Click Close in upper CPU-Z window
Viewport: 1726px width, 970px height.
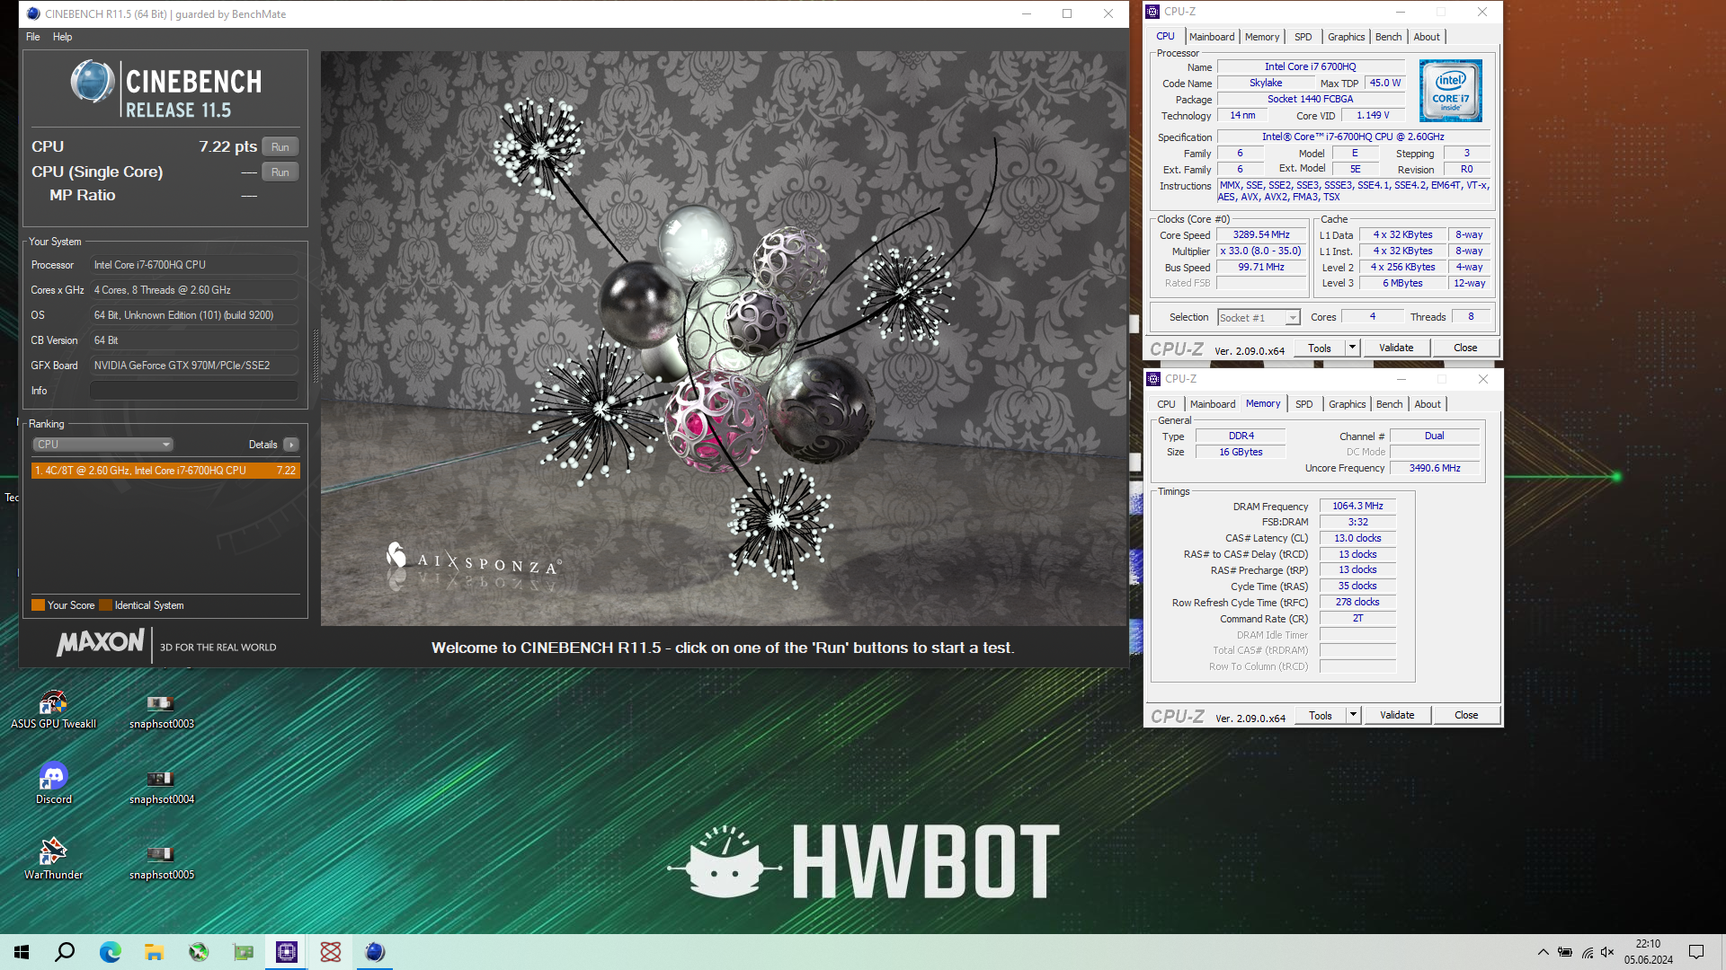pyautogui.click(x=1465, y=348)
